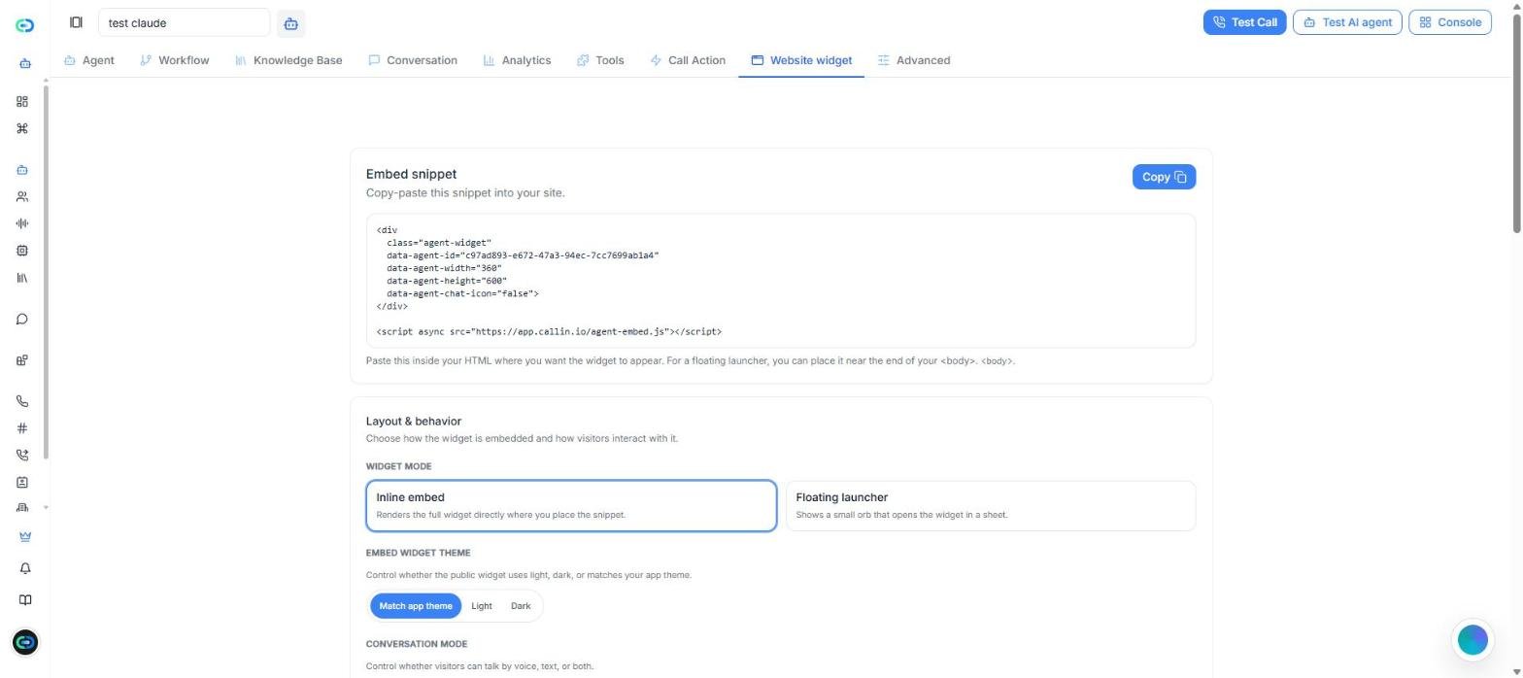Screen dimensions: 1523x678
Task: Click the data-agent-id line in snippet
Action: pos(523,255)
